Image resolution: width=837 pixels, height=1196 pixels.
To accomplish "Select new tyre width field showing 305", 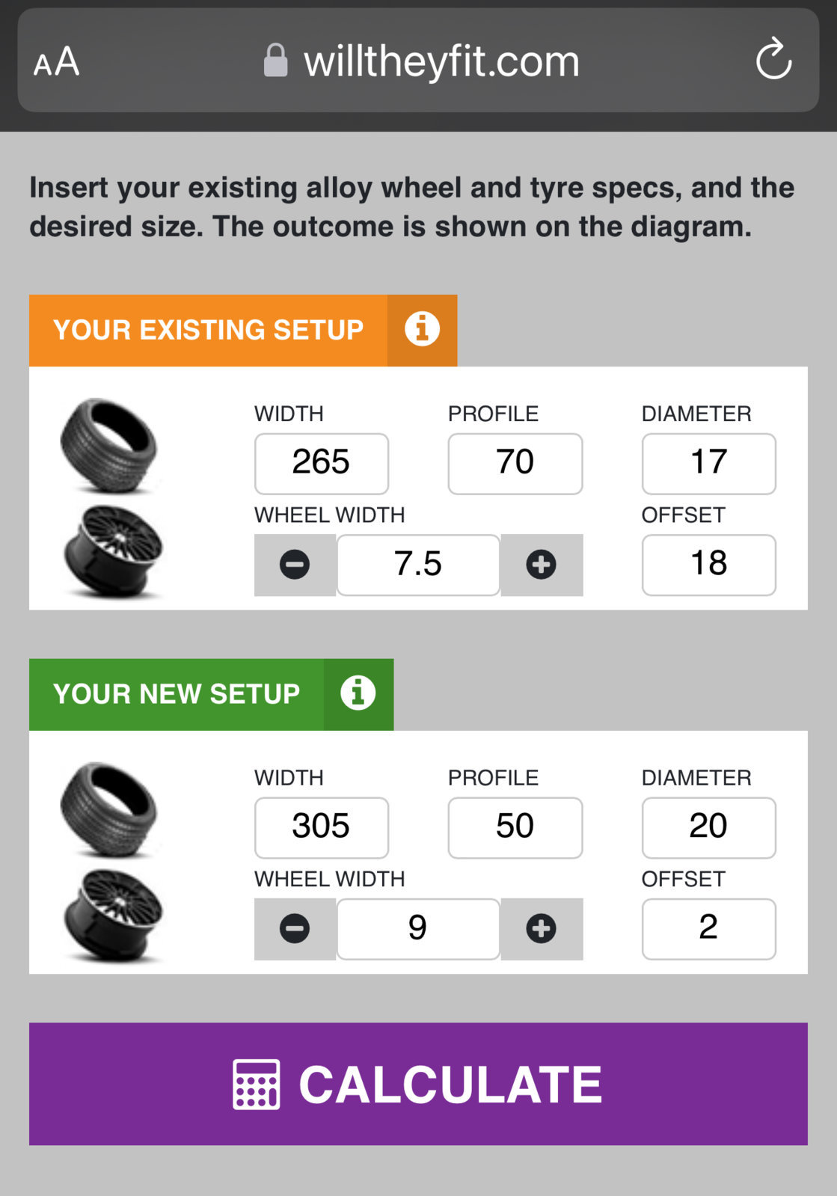I will [x=322, y=827].
